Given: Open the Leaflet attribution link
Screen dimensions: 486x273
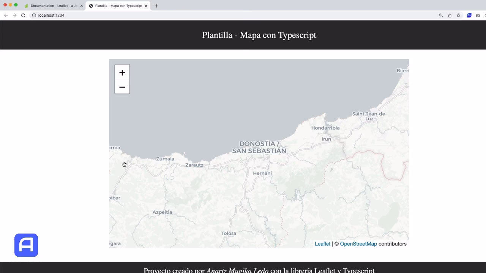Looking at the screenshot, I should pyautogui.click(x=322, y=243).
